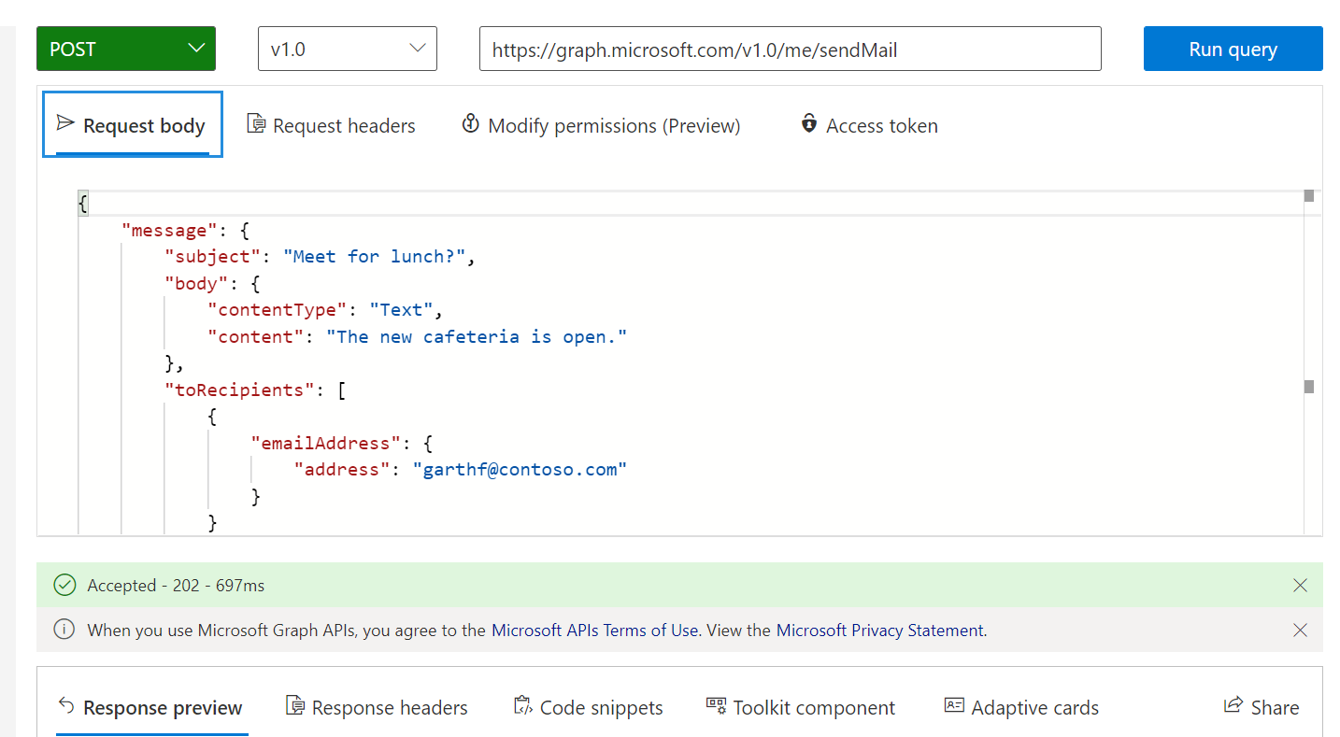Select the Request body tab

pyautogui.click(x=132, y=125)
